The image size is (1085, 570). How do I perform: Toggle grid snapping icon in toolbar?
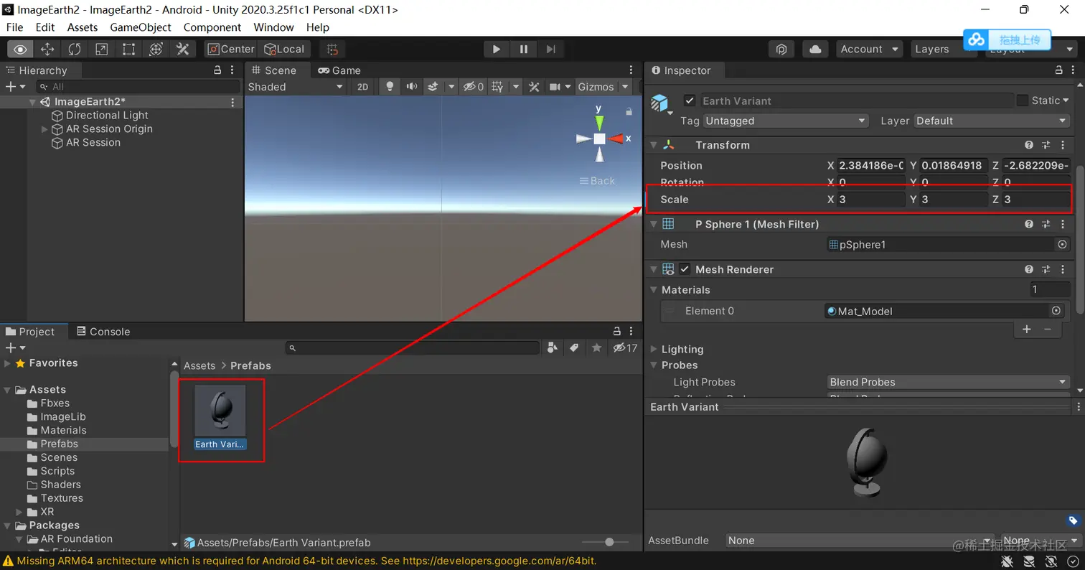coord(332,49)
